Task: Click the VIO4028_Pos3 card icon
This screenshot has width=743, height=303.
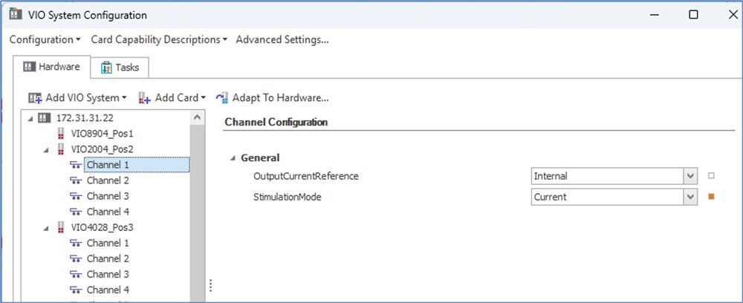Action: [60, 227]
